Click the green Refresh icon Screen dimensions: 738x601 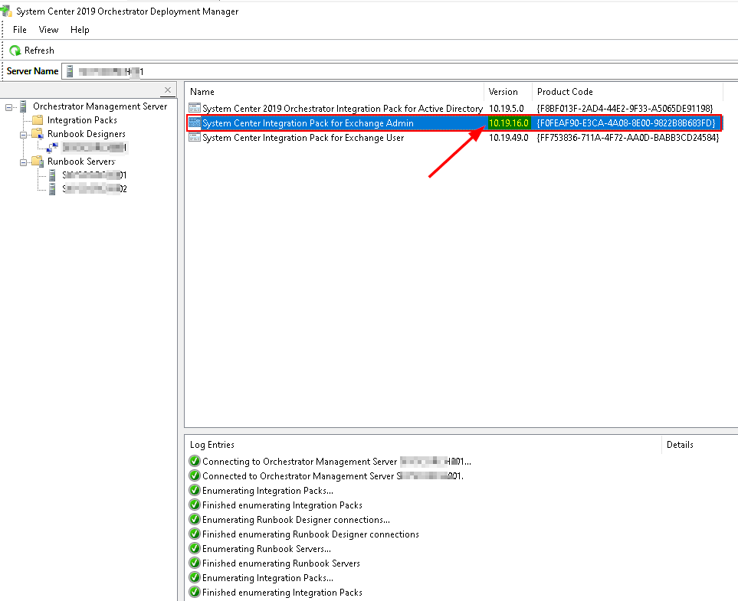point(15,51)
